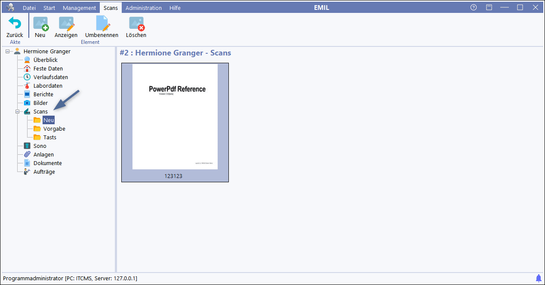The height and width of the screenshot is (285, 545).
Task: Click the Zurück back arrow icon
Action: coord(15,23)
